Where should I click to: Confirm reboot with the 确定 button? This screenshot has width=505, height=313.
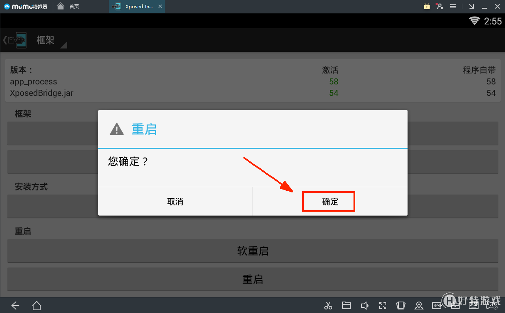click(330, 201)
